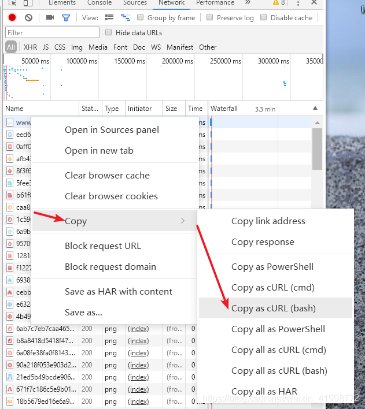Clear the network log
Screen dimensions: 365x409
pyautogui.click(x=29, y=18)
